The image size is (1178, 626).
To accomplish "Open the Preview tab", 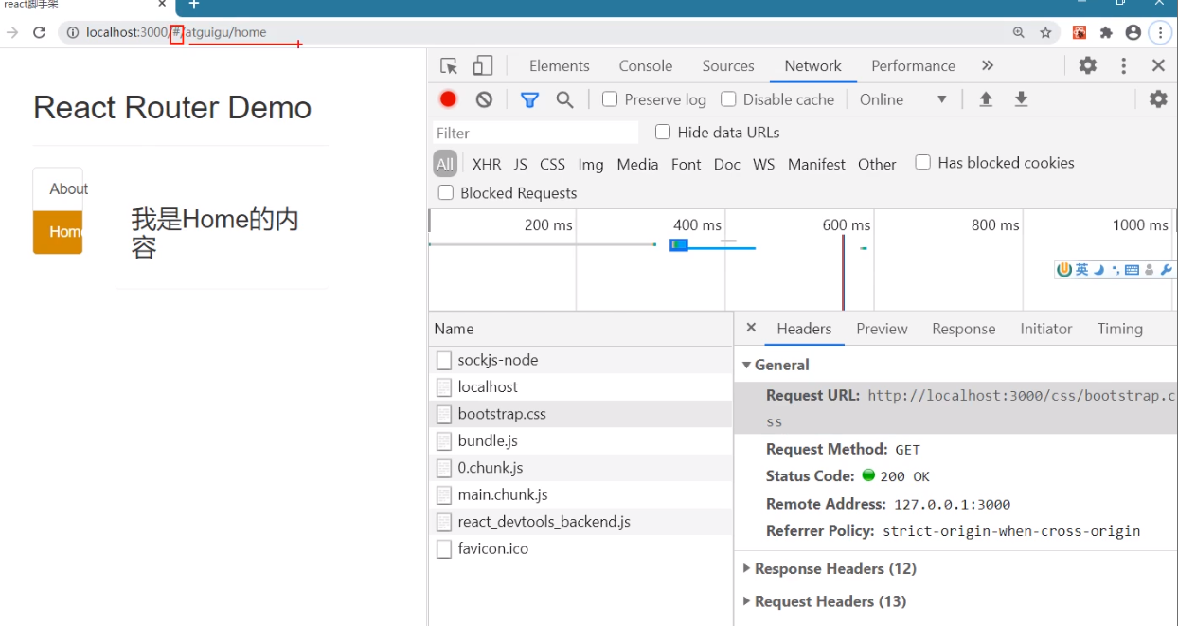I will [882, 329].
